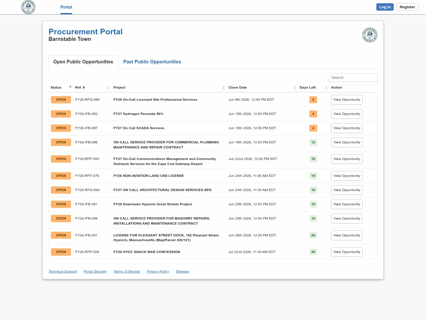Viewport: 426px width, 320px height.
Task: Click close date Jun 18th 2026, 12:00 PM EDT
Action: 252,142
